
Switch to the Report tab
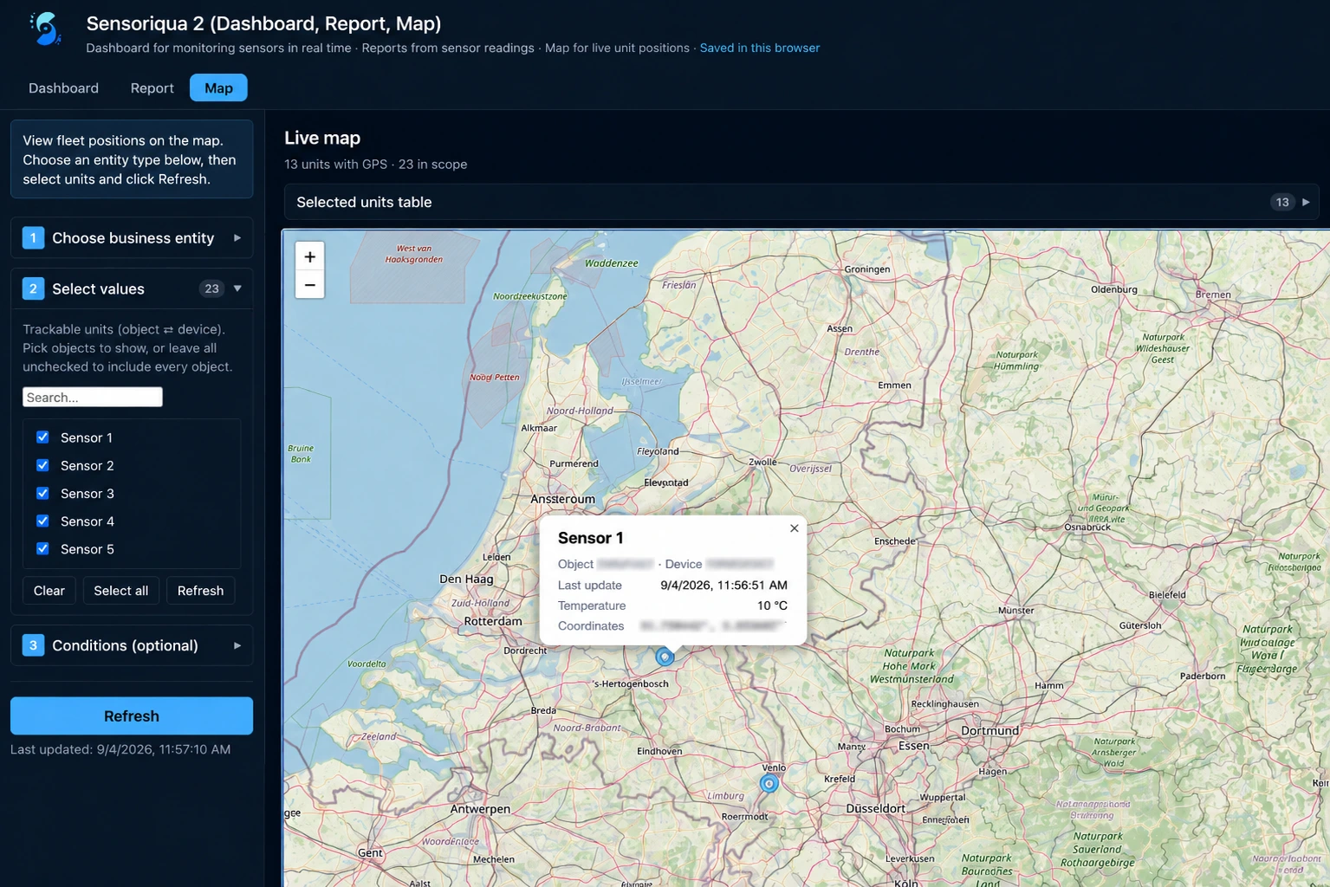[x=152, y=87]
